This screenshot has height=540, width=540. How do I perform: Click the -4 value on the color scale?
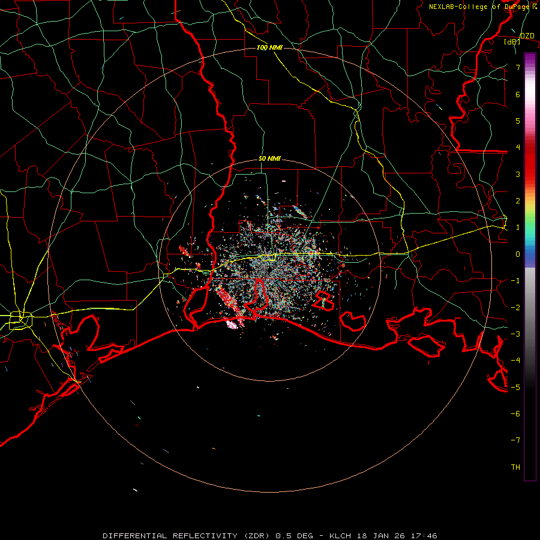[515, 361]
